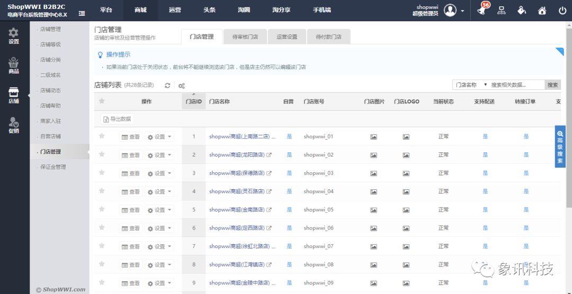Viewport: 572px width, 294px height.
Task: Switch to 待付款门店 tab
Action: click(x=329, y=37)
